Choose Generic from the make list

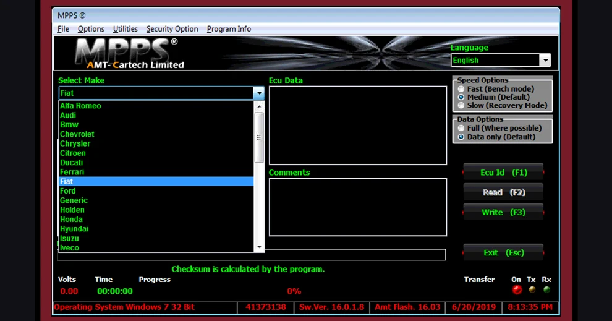[156, 200]
